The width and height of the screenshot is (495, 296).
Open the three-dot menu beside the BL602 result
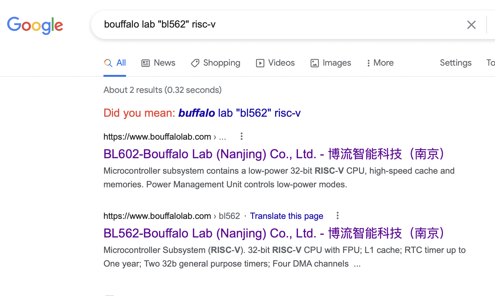[x=242, y=136]
